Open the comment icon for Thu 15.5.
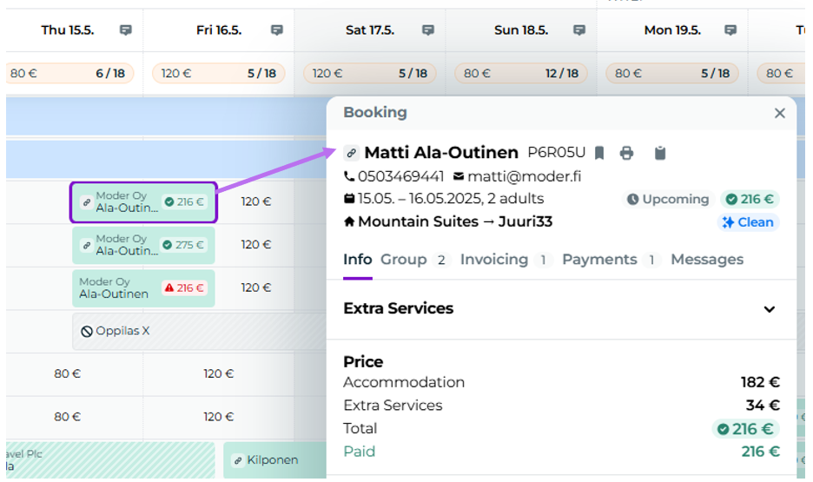813x482 pixels. pyautogui.click(x=126, y=30)
